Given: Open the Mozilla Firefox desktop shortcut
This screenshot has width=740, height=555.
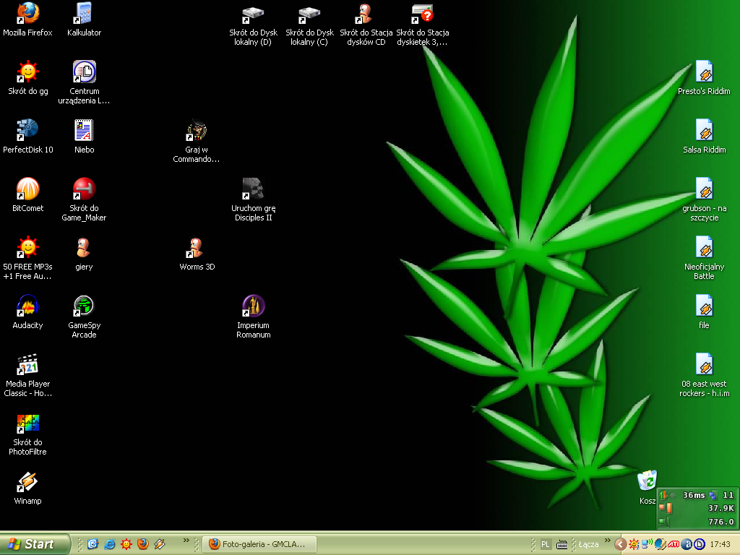Looking at the screenshot, I should (27, 14).
